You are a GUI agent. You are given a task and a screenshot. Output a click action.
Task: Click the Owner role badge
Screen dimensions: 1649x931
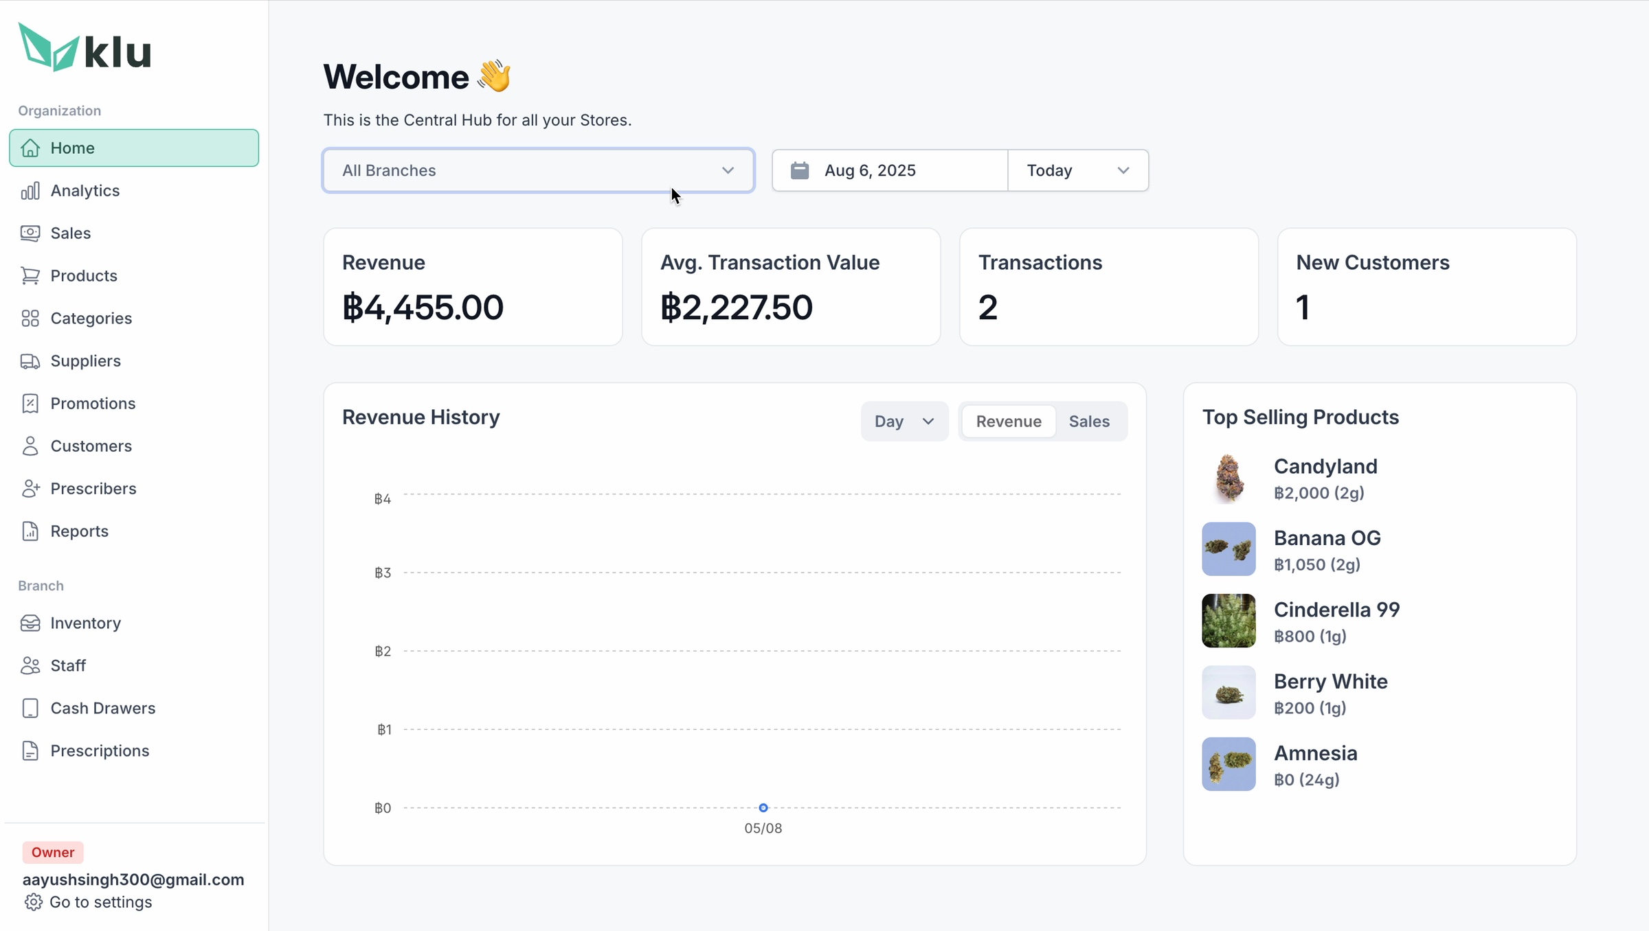(x=53, y=852)
